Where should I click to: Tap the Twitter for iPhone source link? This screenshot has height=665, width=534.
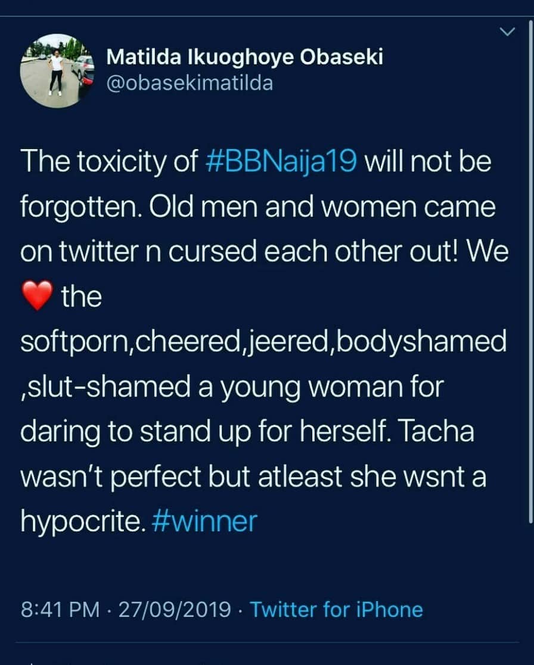[337, 610]
